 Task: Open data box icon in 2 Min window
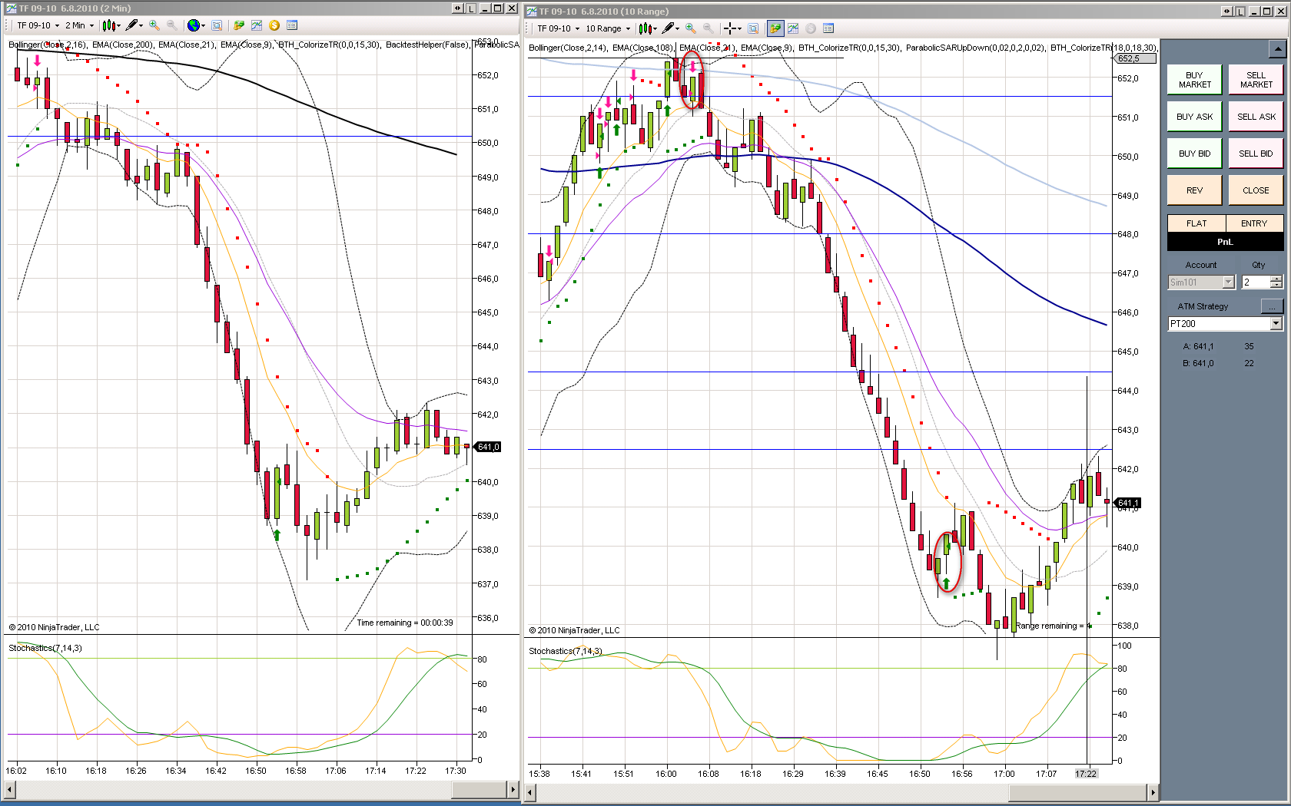(x=291, y=25)
